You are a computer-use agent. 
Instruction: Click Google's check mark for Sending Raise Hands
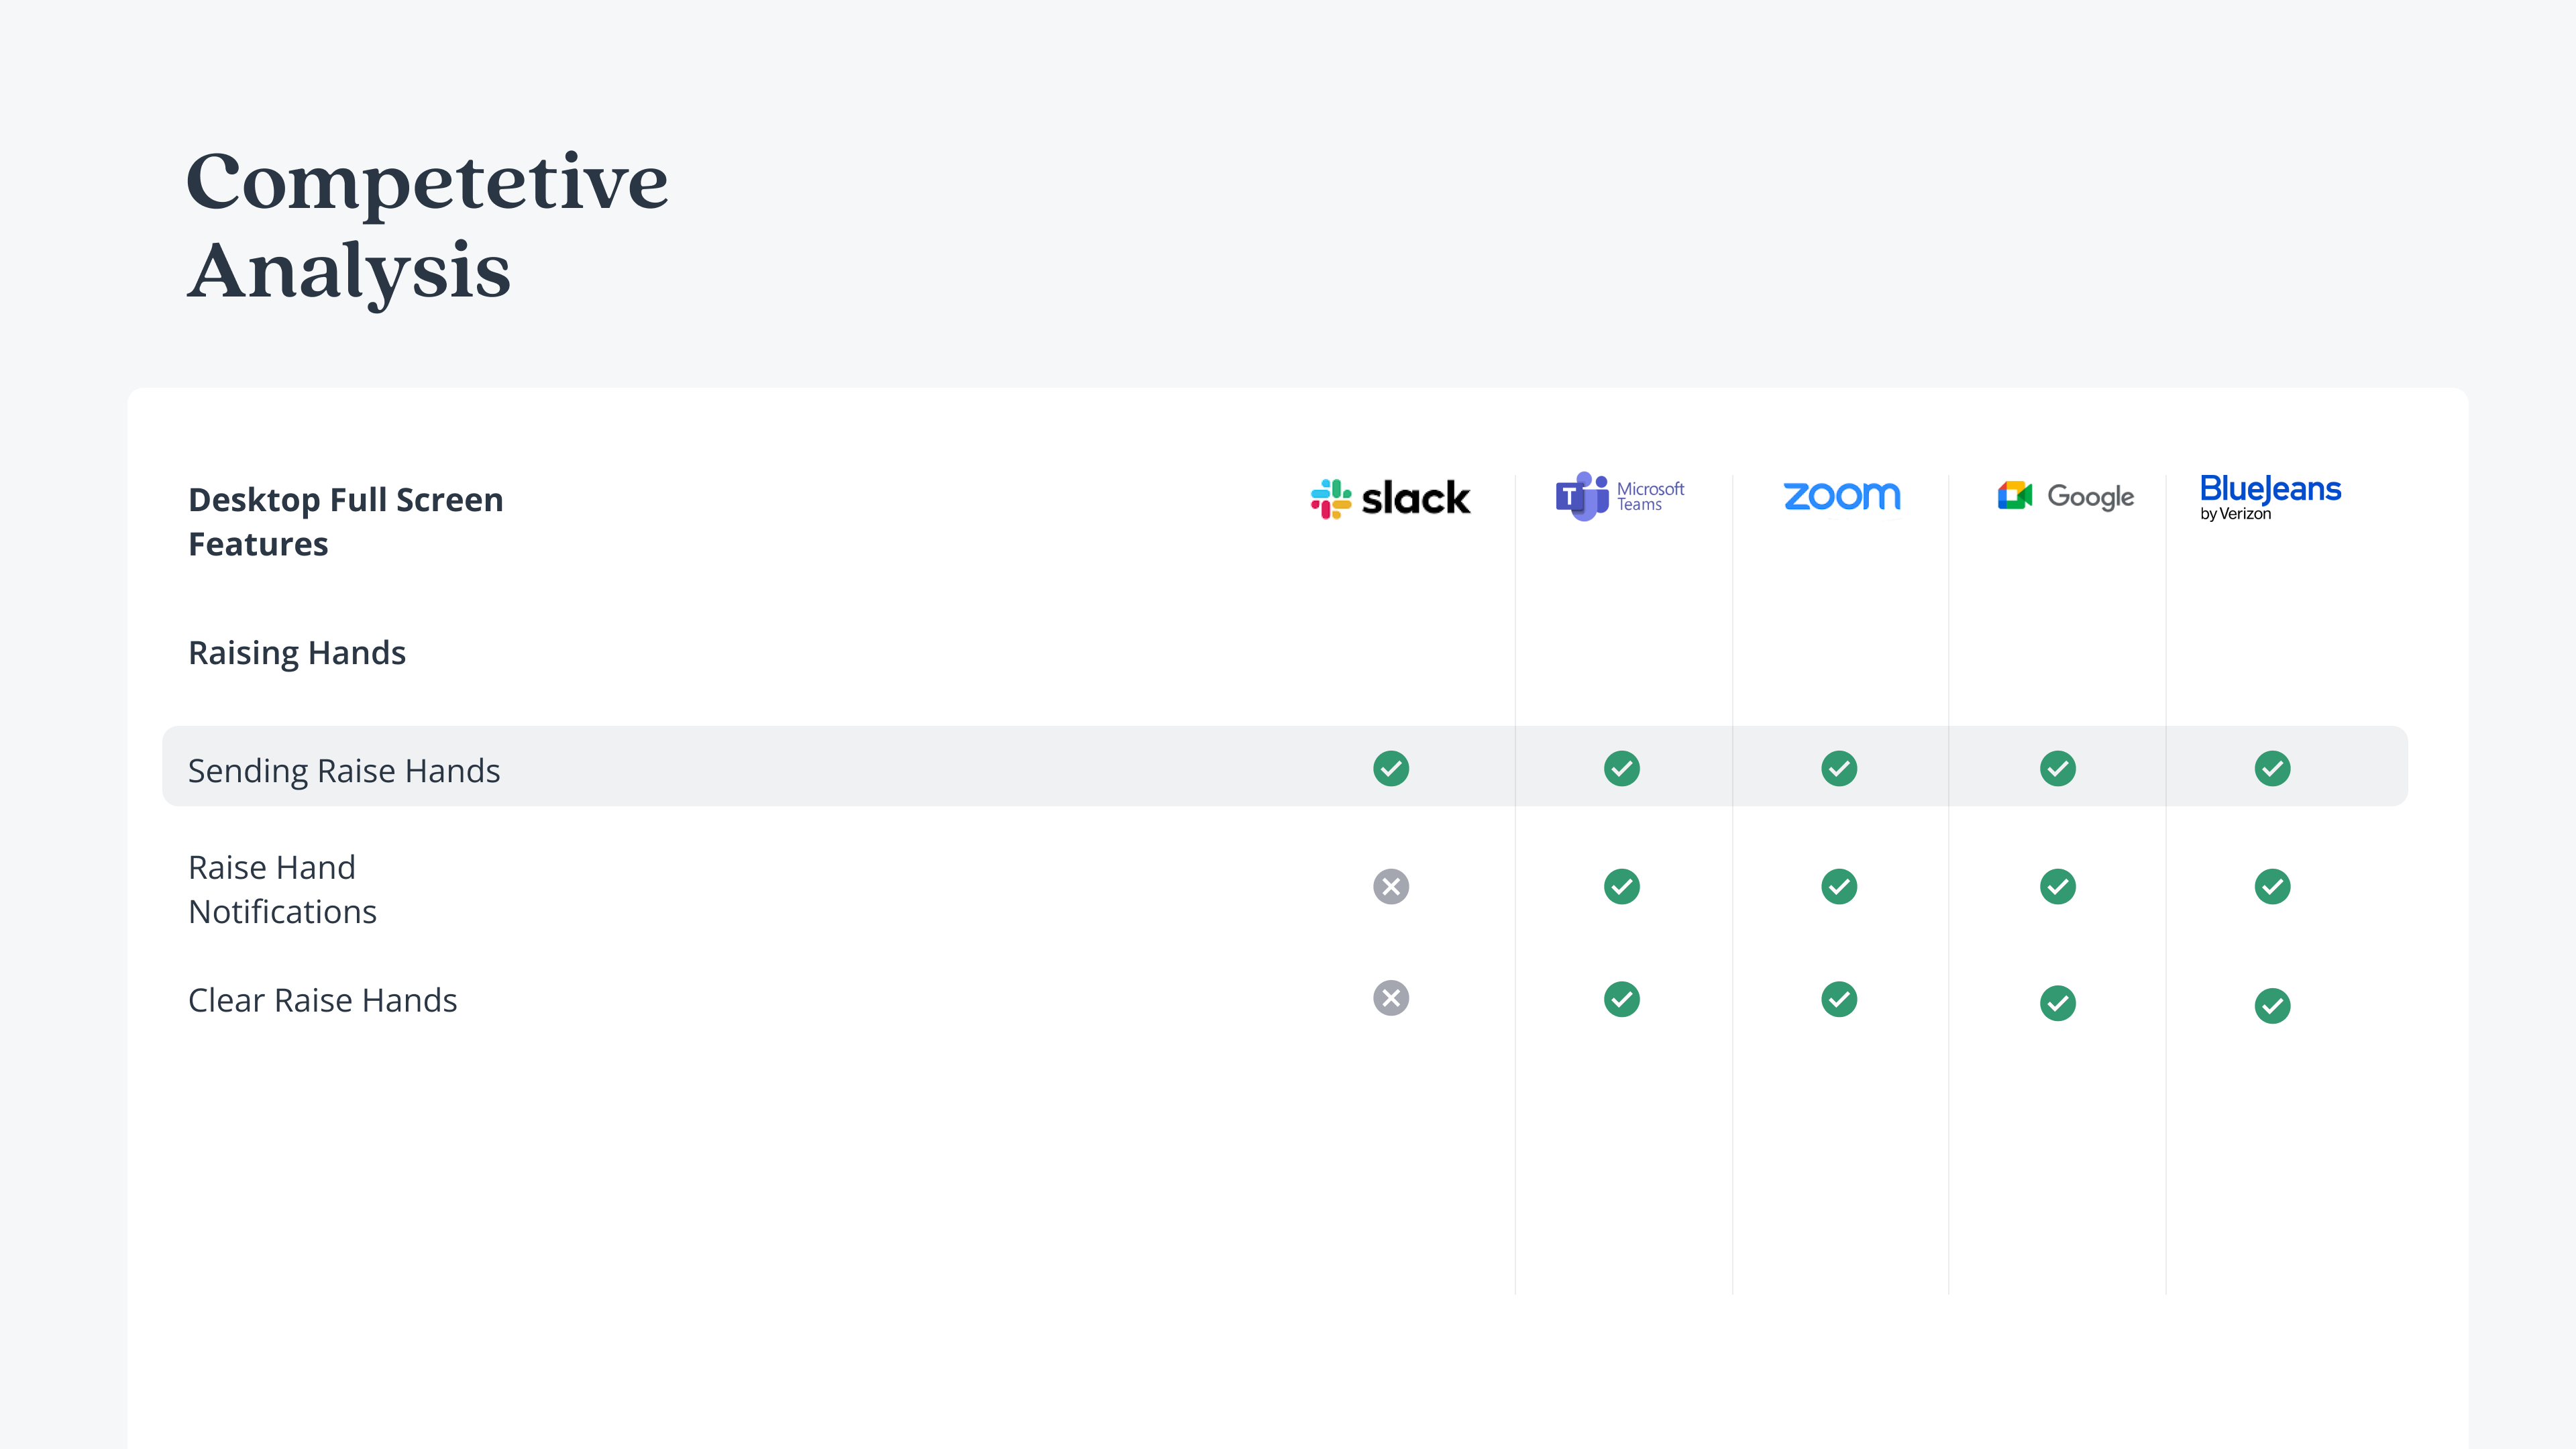pyautogui.click(x=2058, y=768)
